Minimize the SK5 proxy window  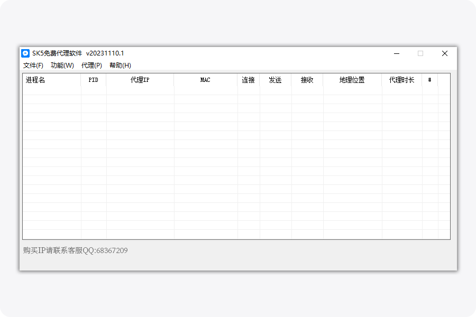point(397,53)
